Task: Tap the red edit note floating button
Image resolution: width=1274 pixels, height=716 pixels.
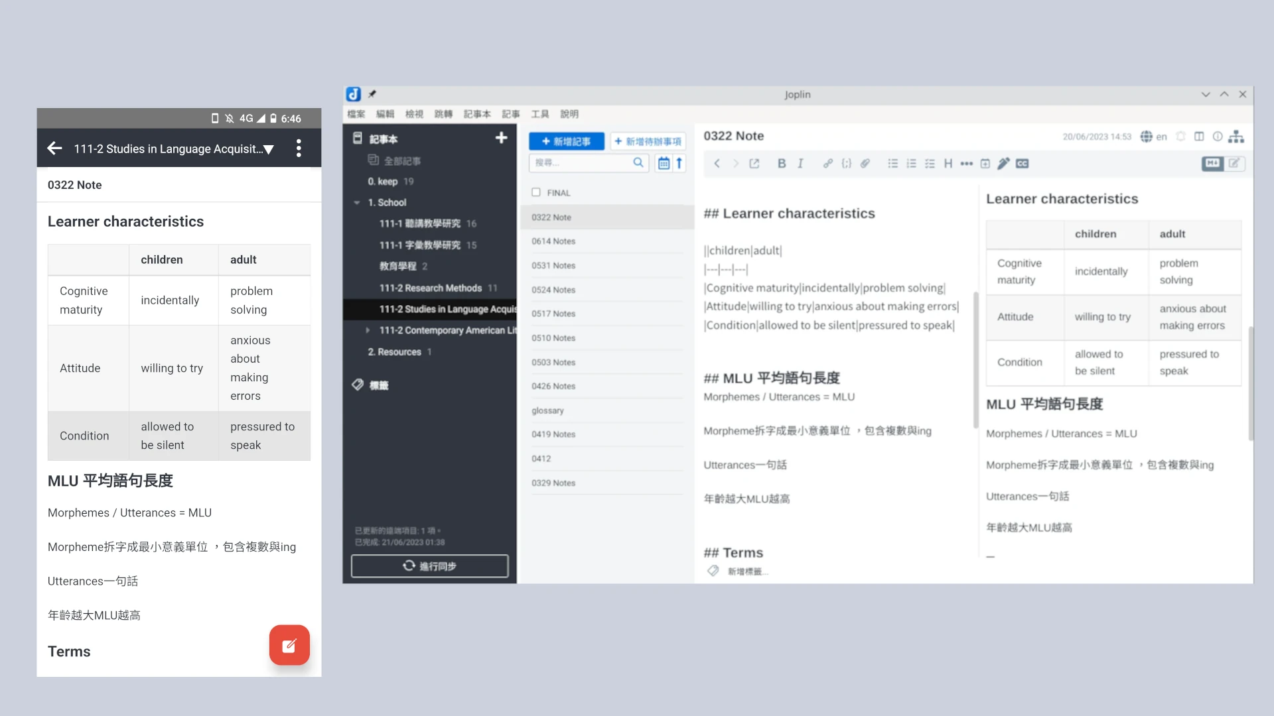Action: point(289,645)
